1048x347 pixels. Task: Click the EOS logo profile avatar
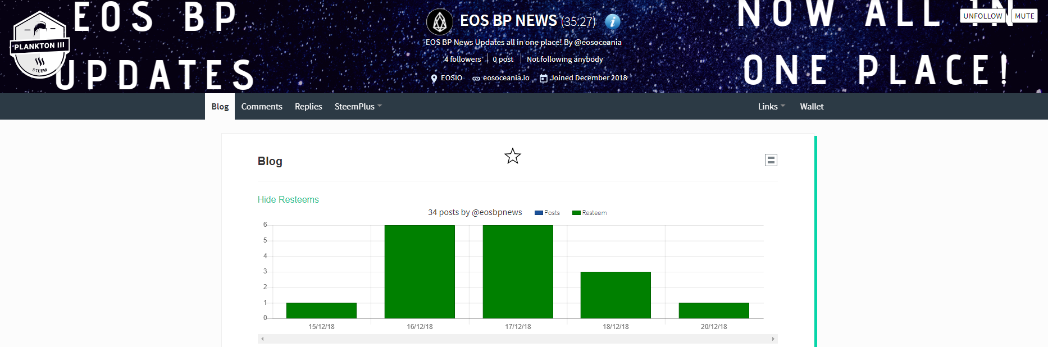(x=440, y=22)
